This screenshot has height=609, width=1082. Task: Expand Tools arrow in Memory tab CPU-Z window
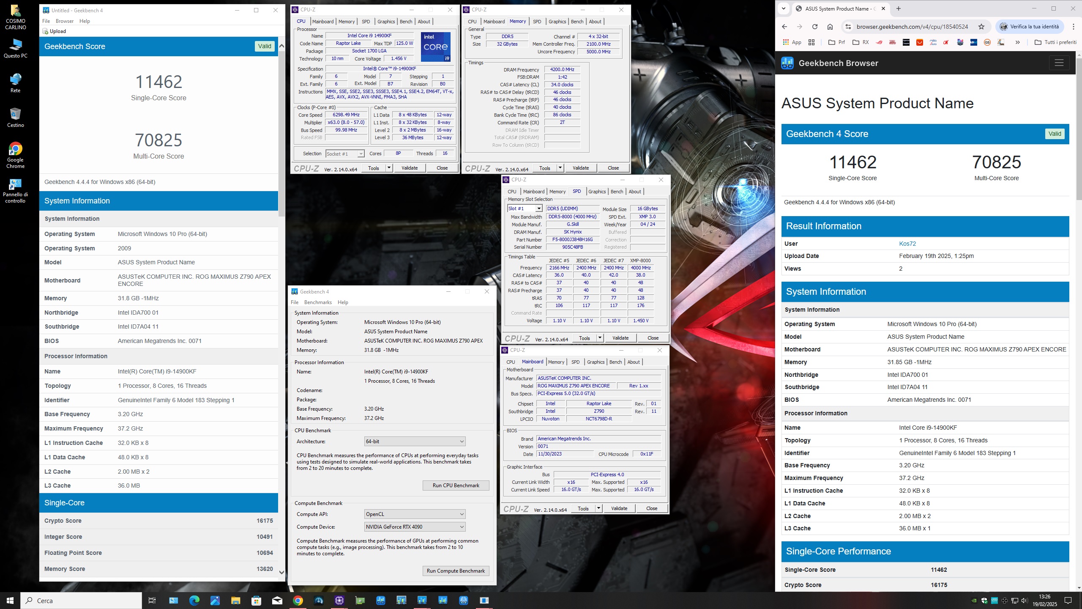click(560, 168)
